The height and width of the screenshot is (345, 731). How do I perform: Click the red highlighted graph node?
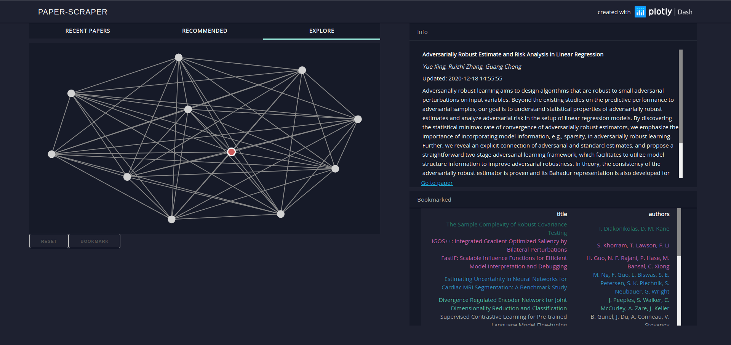tap(231, 152)
